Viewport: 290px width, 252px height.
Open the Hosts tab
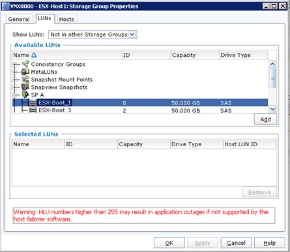click(66, 19)
